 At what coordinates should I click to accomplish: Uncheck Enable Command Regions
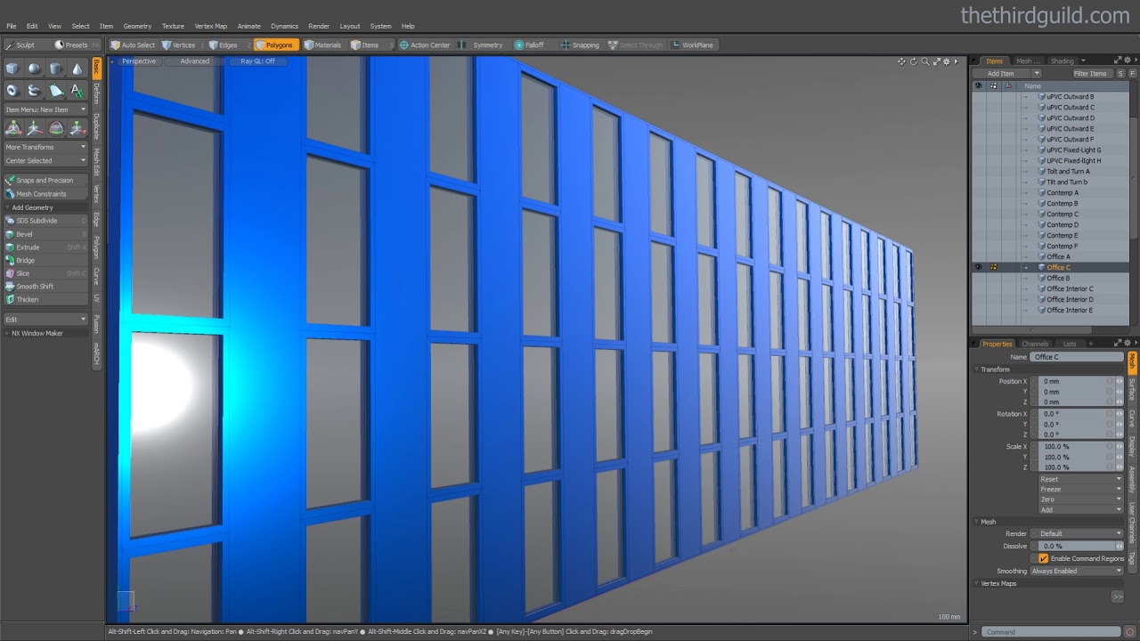point(1043,558)
